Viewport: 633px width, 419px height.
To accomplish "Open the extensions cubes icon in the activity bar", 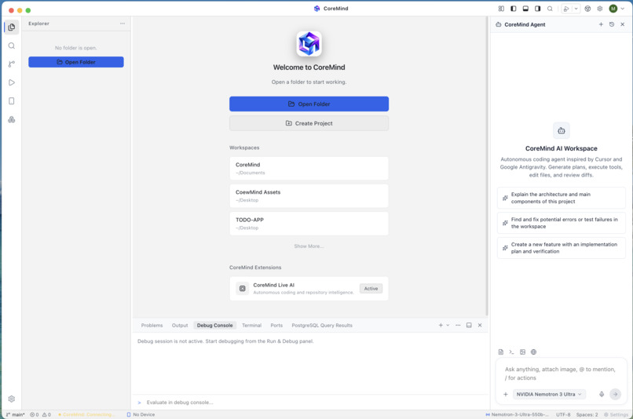I will 11,119.
